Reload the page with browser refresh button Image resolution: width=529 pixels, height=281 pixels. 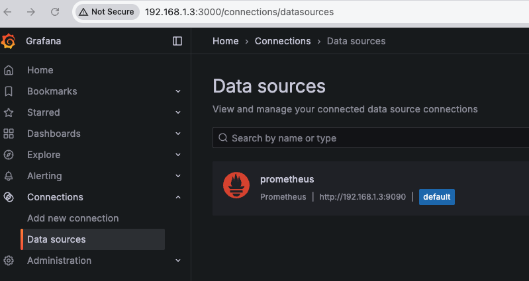(x=55, y=12)
